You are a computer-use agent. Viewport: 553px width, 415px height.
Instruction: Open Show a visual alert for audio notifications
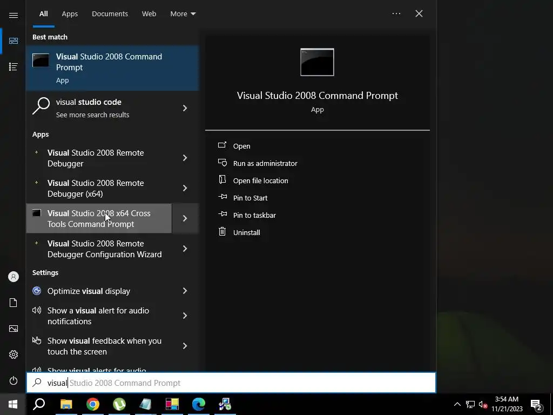point(99,316)
